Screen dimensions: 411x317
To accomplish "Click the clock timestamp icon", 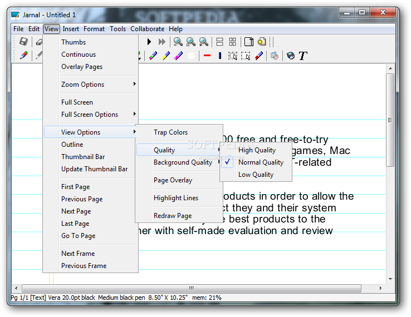I will coord(275,56).
